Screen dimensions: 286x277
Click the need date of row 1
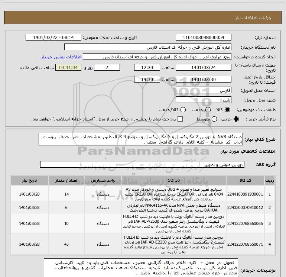click(x=29, y=194)
